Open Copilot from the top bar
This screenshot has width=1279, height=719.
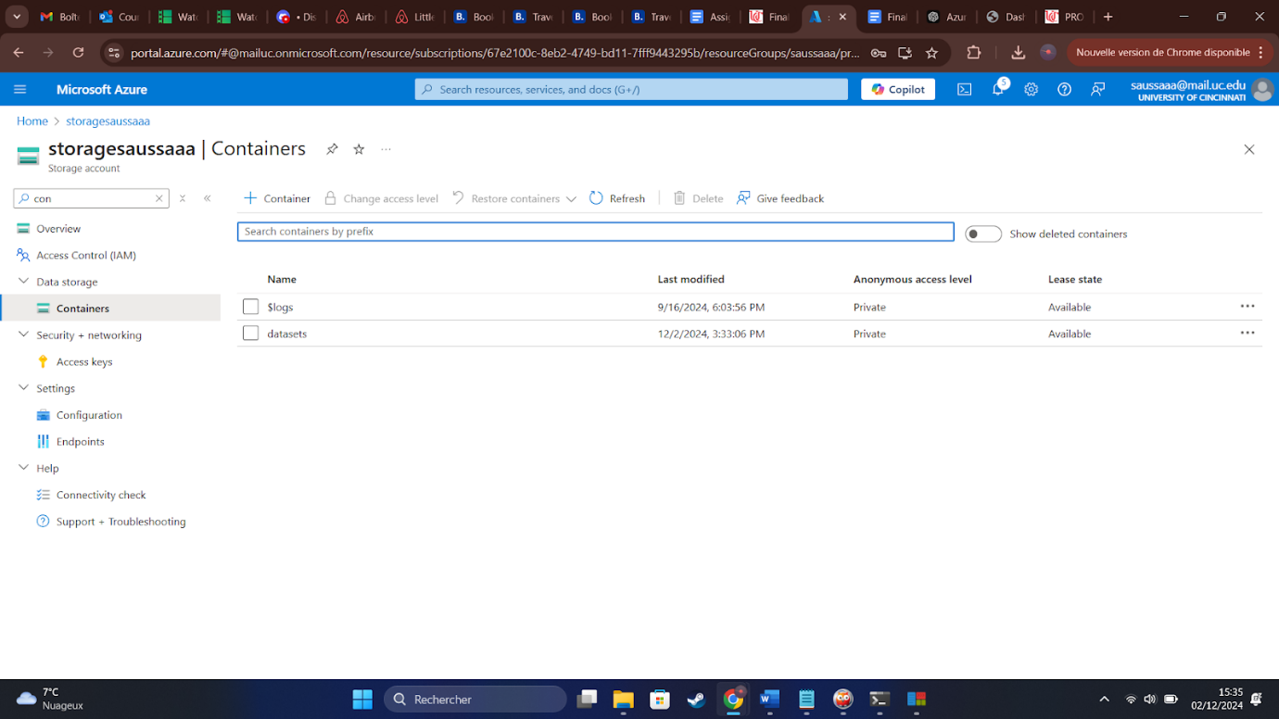coord(898,90)
